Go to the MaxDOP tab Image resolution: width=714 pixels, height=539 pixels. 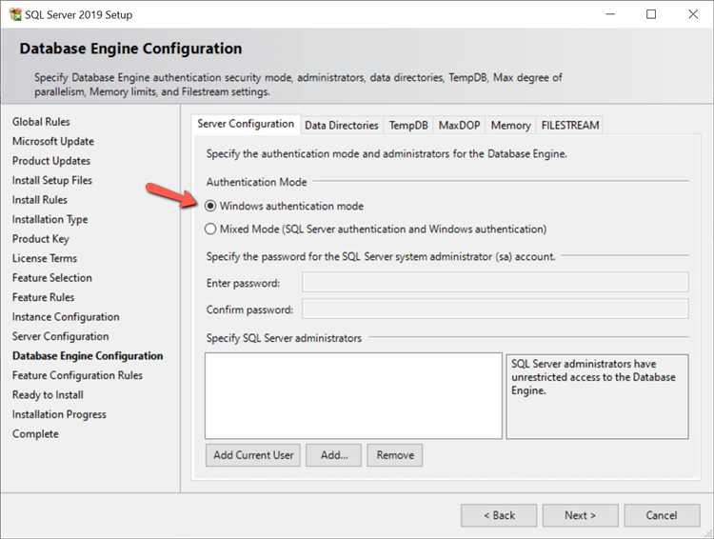pos(459,125)
